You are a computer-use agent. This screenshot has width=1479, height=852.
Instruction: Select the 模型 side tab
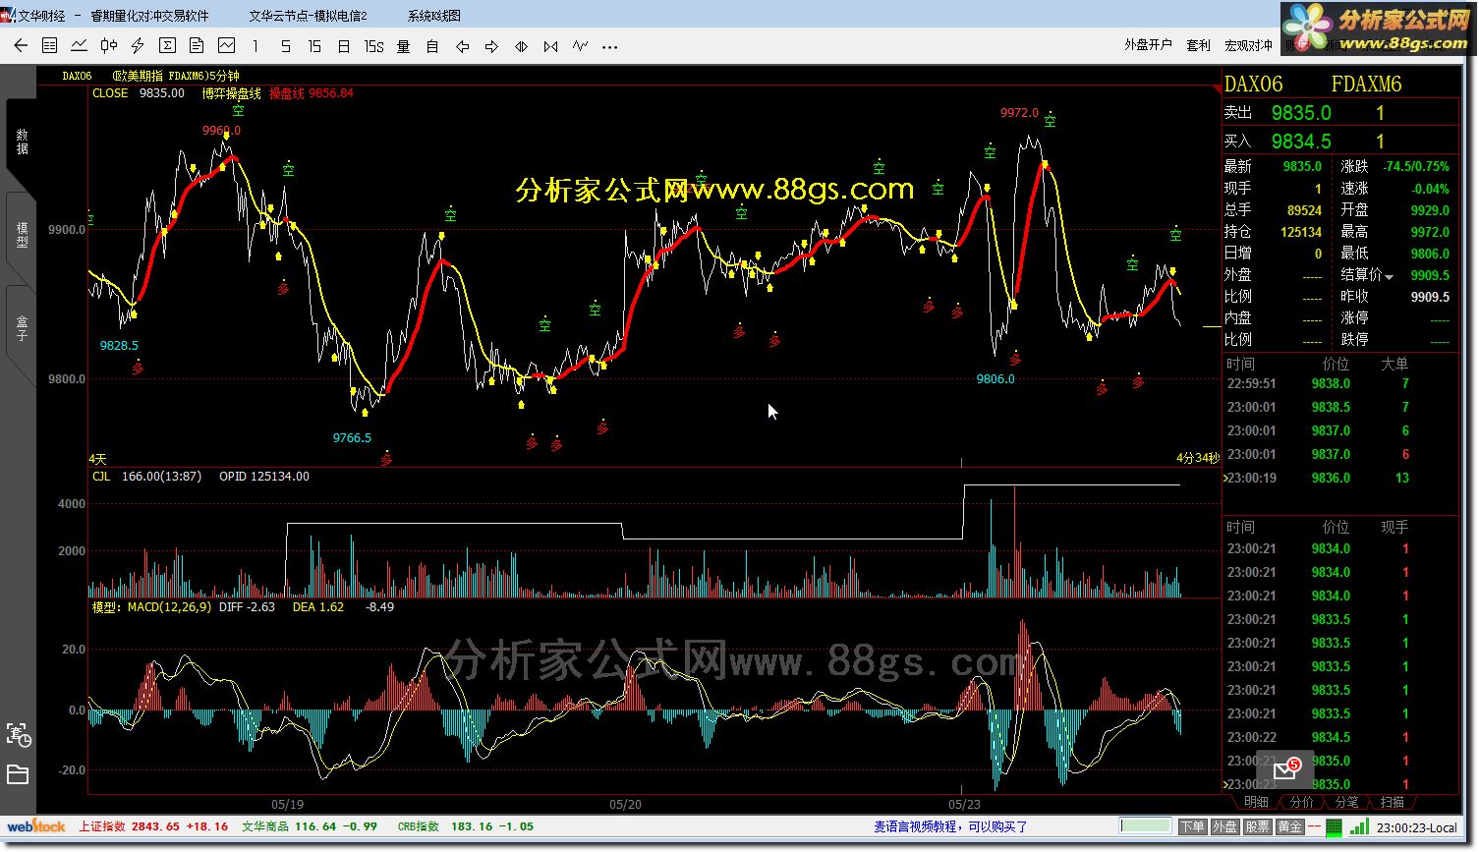point(22,235)
